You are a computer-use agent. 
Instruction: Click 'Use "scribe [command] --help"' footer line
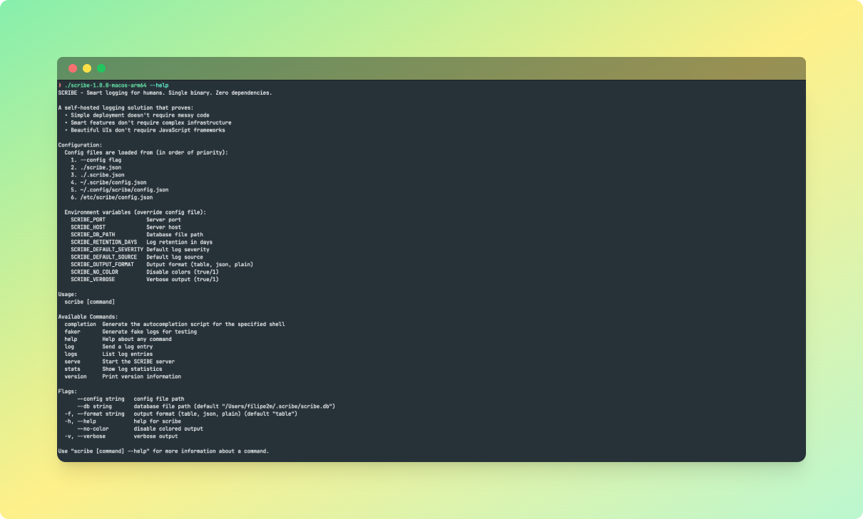pos(163,451)
